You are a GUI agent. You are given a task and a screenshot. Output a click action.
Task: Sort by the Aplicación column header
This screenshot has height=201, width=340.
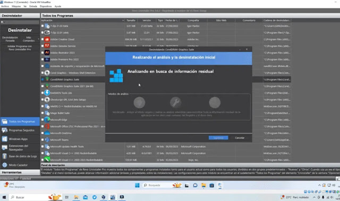83,20
